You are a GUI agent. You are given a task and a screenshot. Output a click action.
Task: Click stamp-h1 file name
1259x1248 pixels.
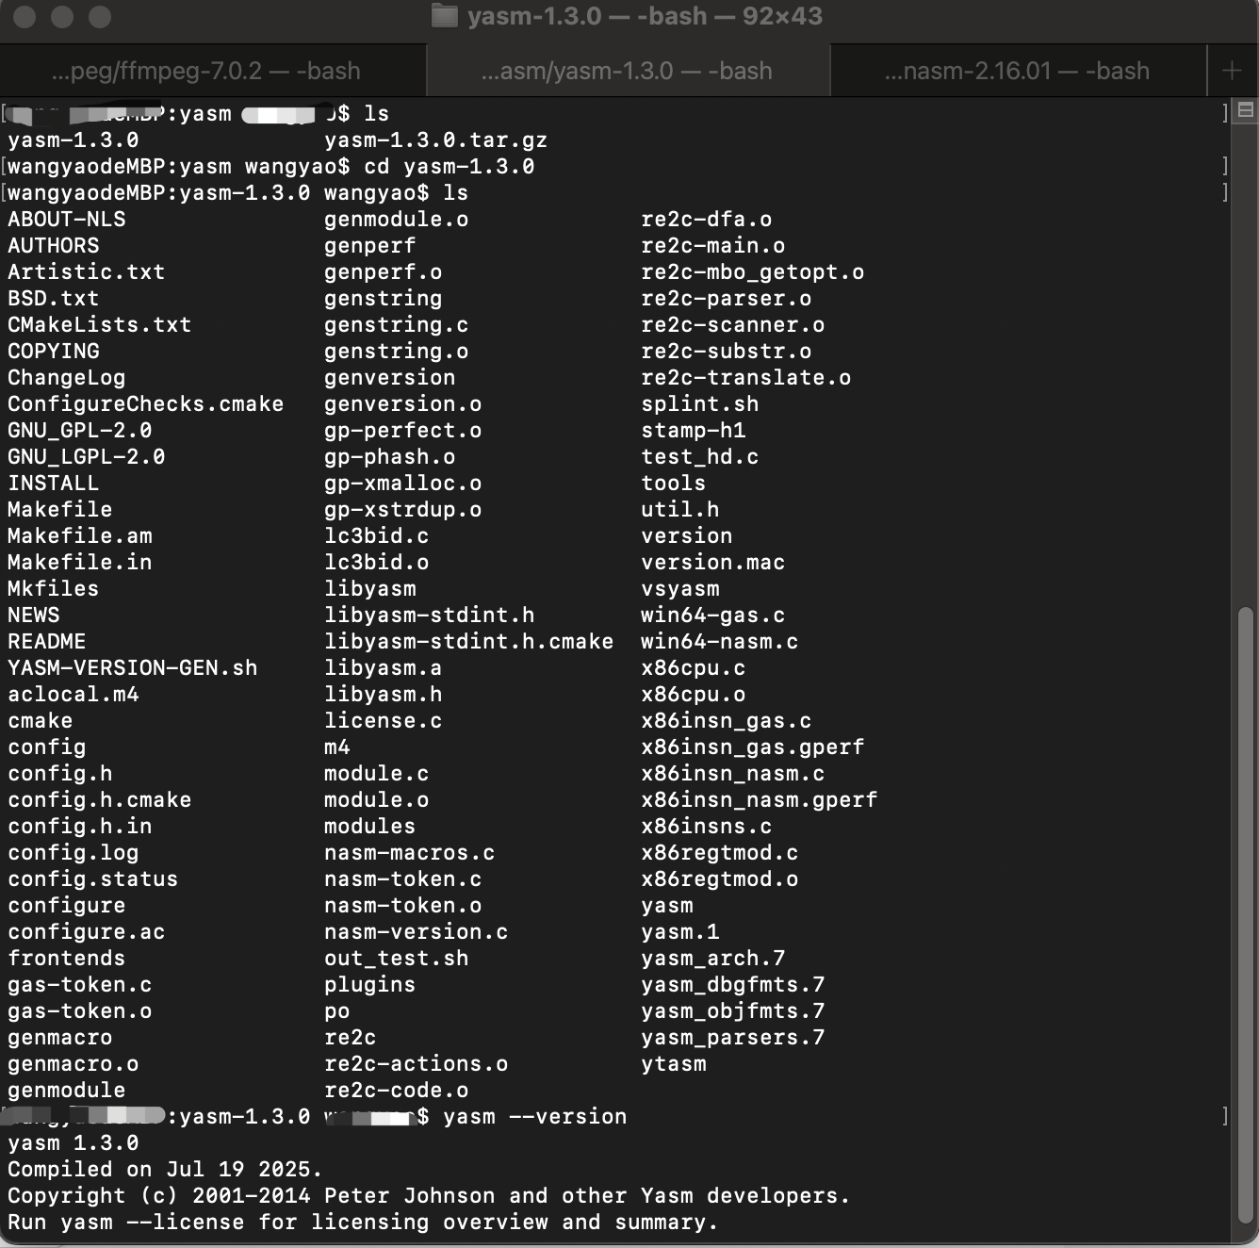(x=694, y=430)
